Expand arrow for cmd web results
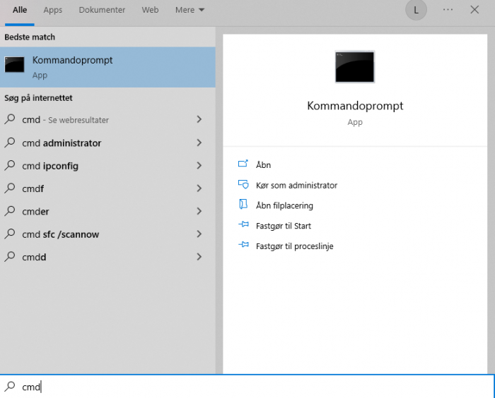This screenshot has height=398, width=495. 199,119
